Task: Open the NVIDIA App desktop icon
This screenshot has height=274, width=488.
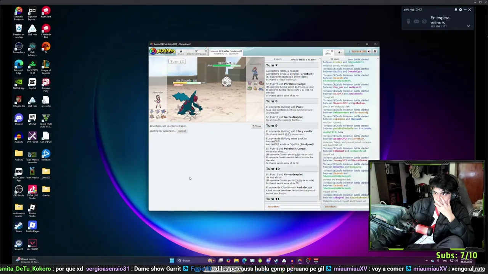Action: [x=19, y=84]
